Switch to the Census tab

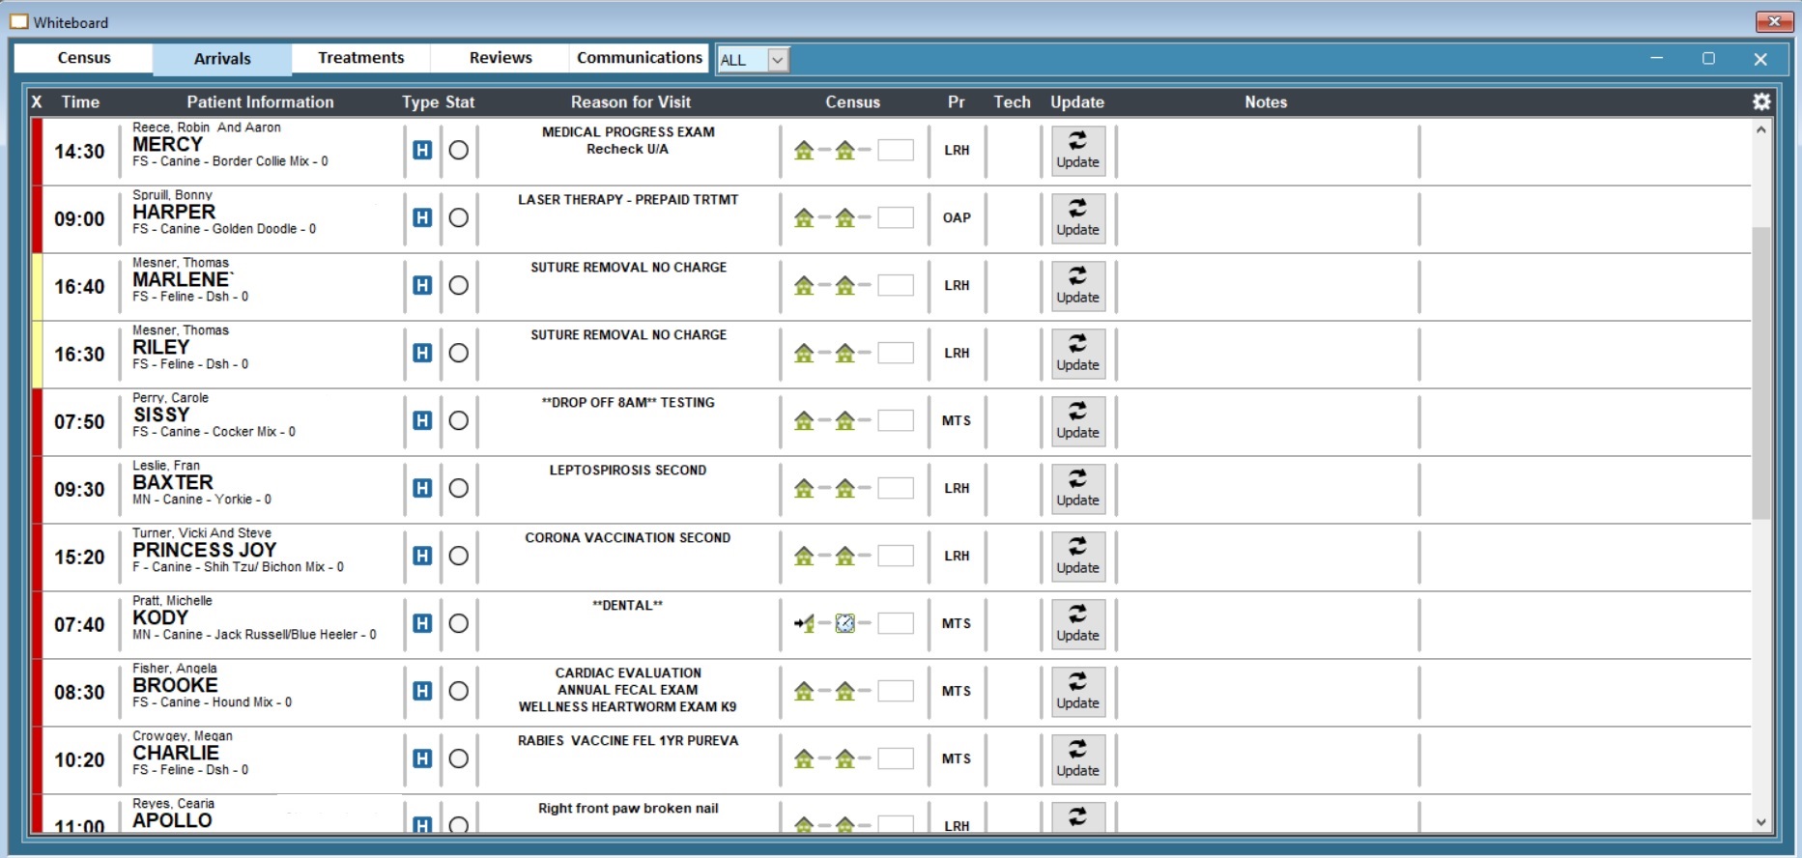point(84,58)
